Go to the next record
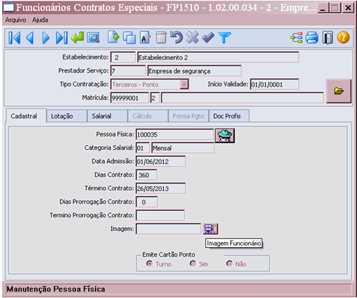357x298 pixels. (45, 38)
